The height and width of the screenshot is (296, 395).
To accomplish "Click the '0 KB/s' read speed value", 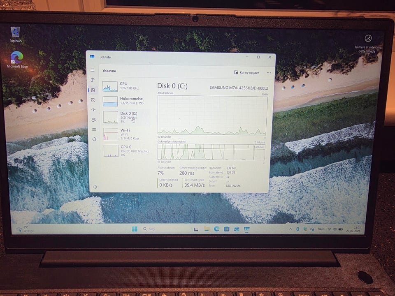I will tap(166, 185).
